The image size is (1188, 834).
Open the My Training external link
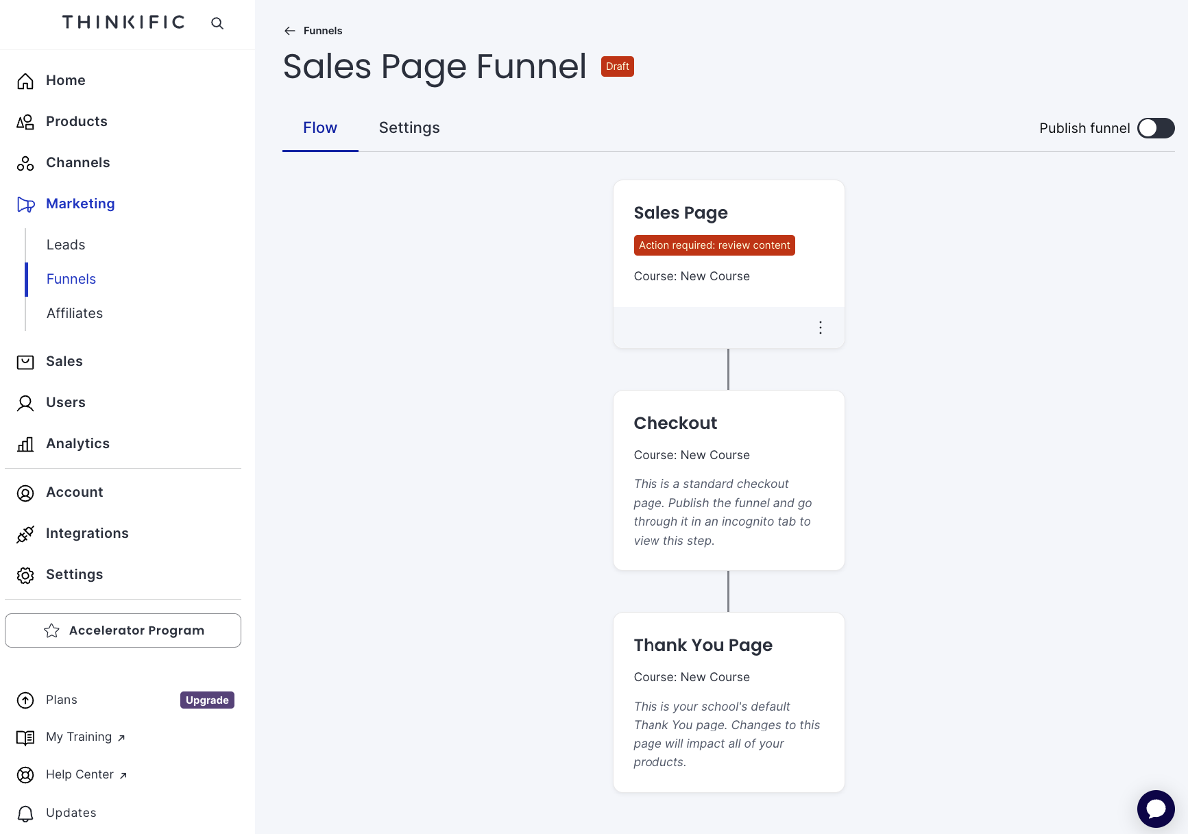[86, 737]
